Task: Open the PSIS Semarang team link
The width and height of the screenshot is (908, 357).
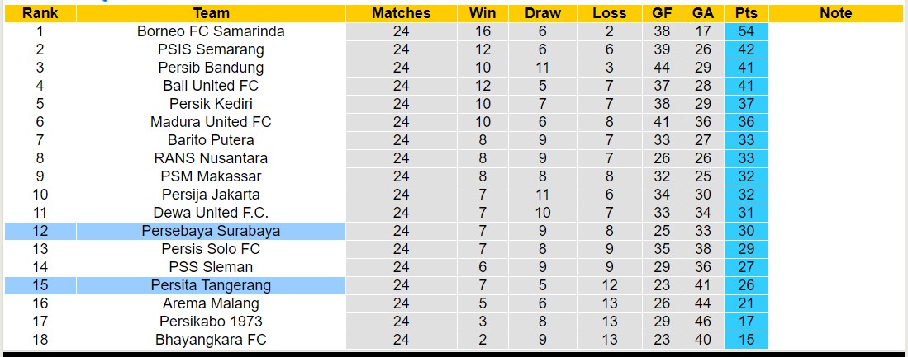Action: [211, 49]
